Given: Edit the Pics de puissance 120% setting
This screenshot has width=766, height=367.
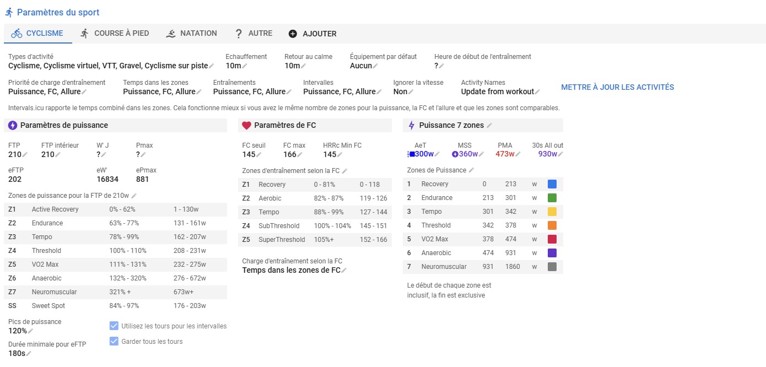Looking at the screenshot, I should 30,331.
